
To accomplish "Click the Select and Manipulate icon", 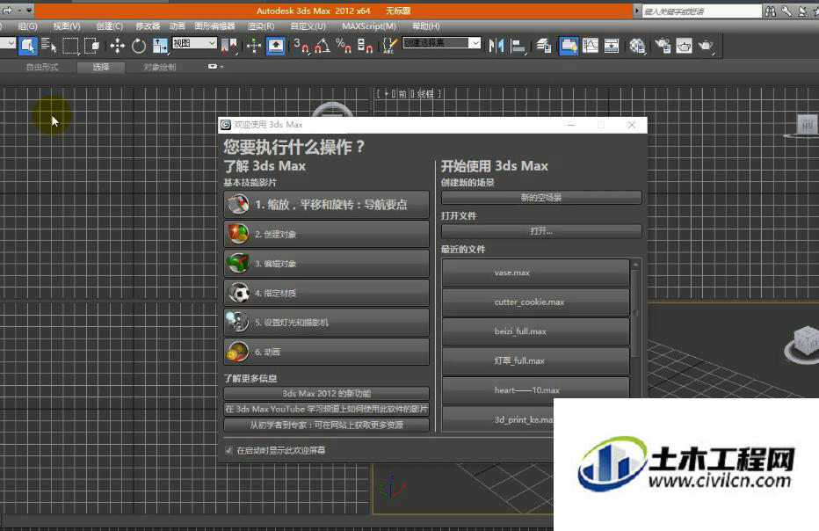I will (x=254, y=46).
